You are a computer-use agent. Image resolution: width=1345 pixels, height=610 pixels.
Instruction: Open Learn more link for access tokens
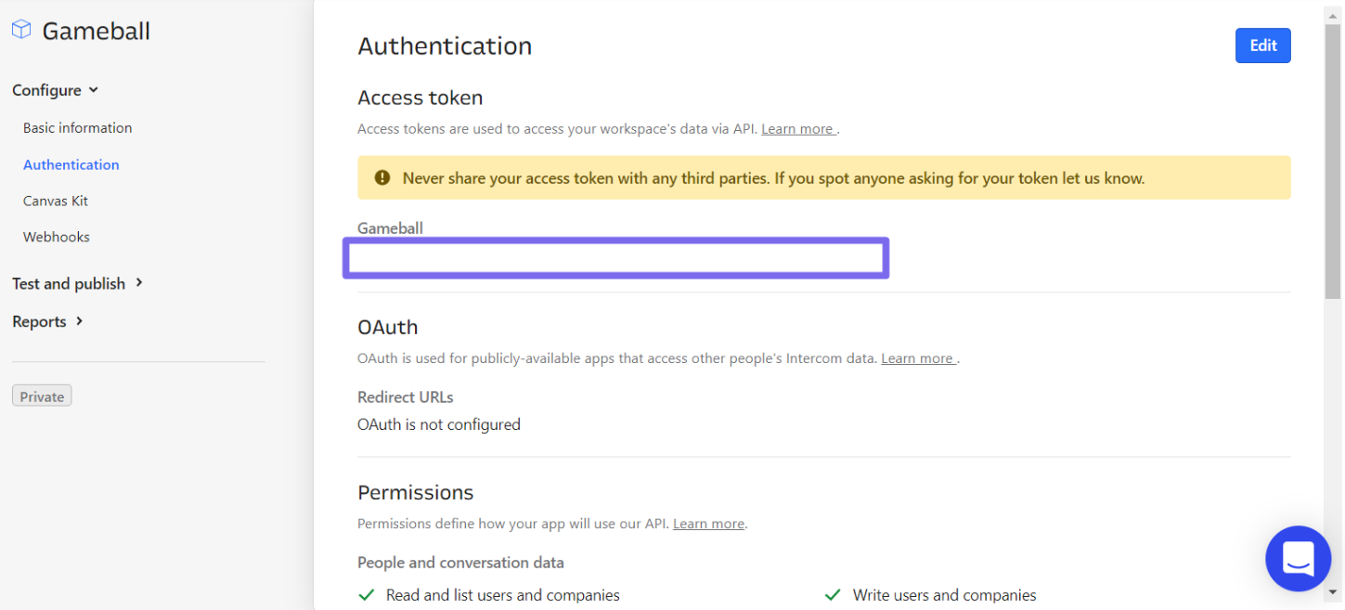click(797, 129)
